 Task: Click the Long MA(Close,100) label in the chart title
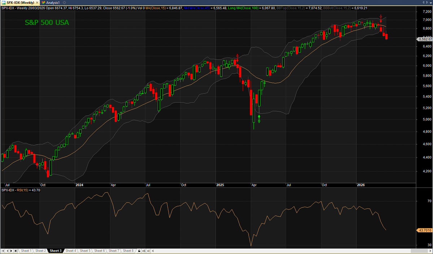click(243, 8)
